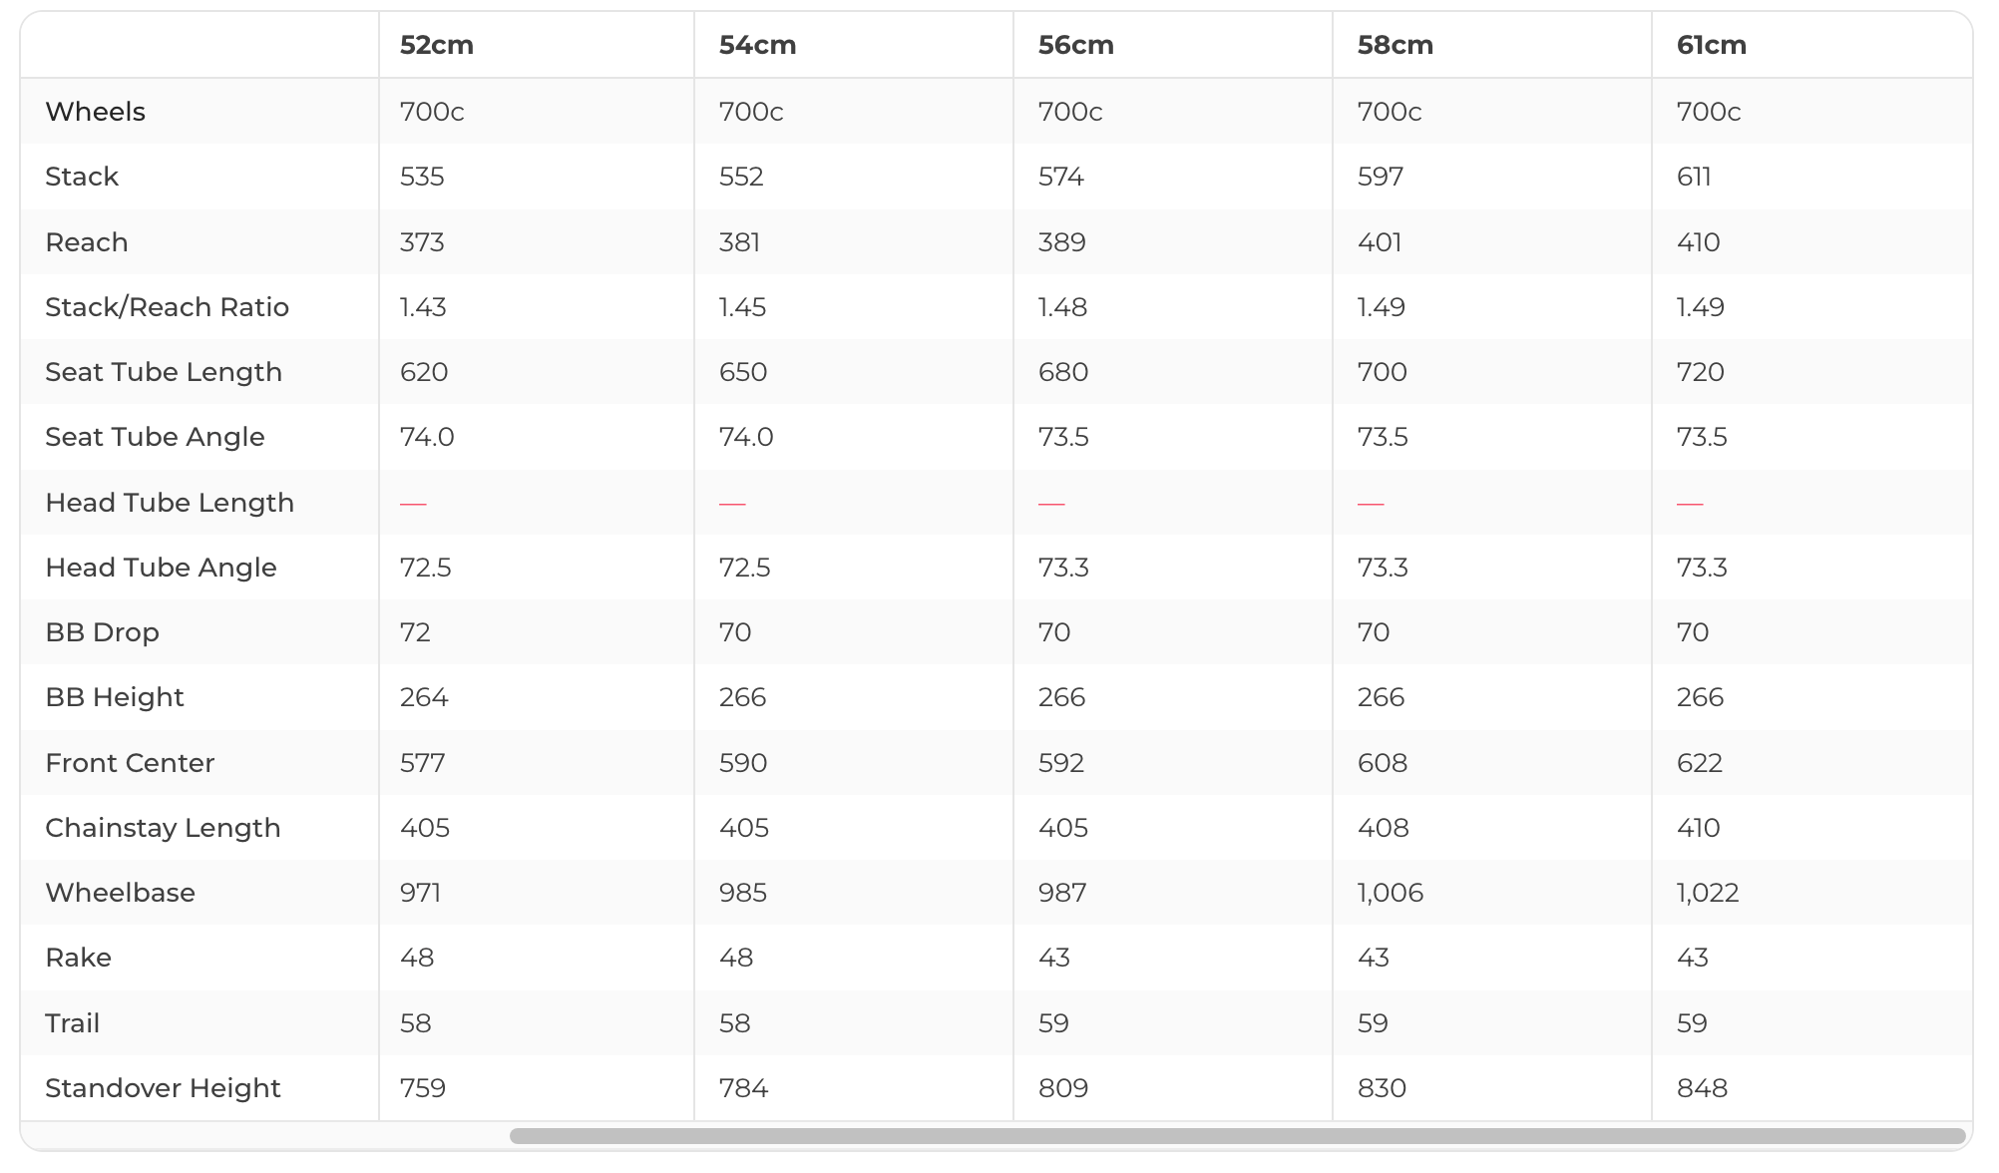Select the 58cm column header
This screenshot has width=1999, height=1173.
click(x=1396, y=45)
